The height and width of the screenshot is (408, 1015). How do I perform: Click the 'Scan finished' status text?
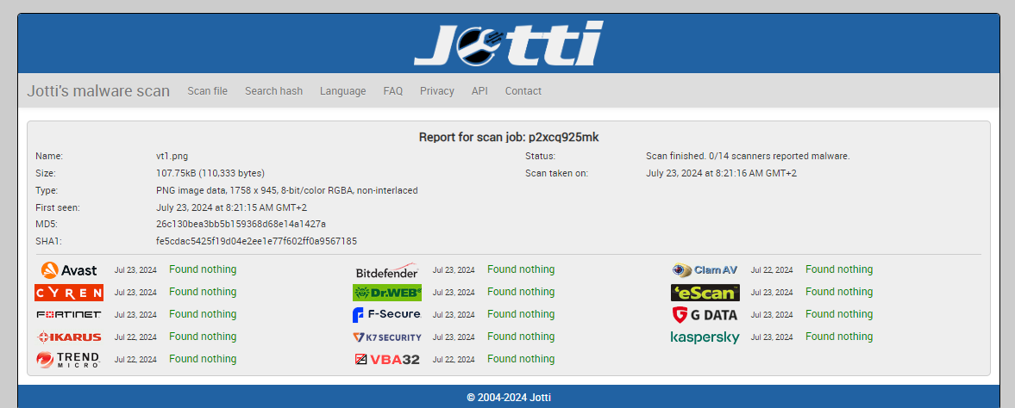point(748,156)
